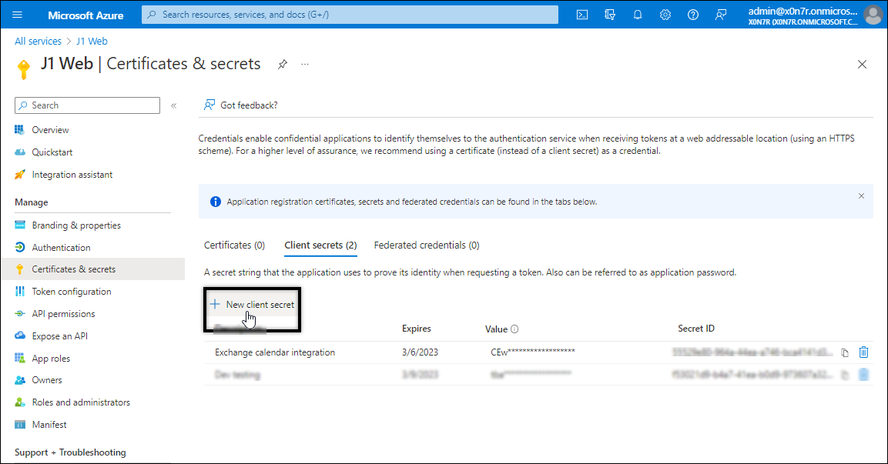Pin the Certificates & secrets page
The image size is (888, 464).
(283, 65)
